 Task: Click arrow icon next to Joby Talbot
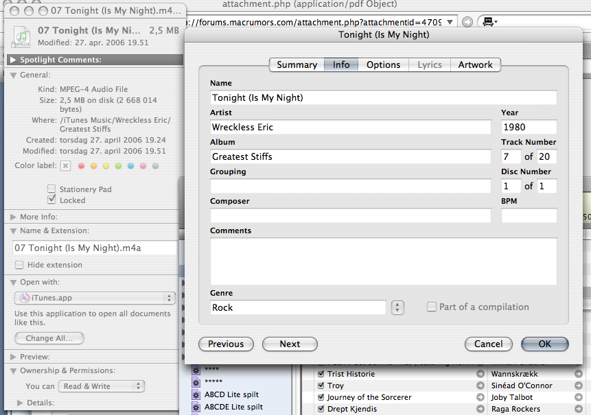point(578,397)
